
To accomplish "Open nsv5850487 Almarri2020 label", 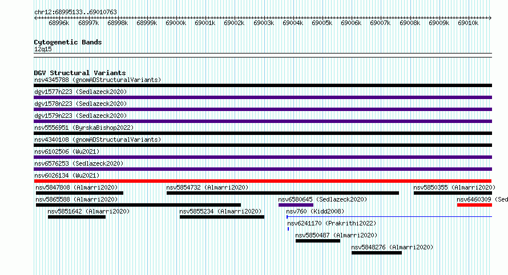I will 336,235.
